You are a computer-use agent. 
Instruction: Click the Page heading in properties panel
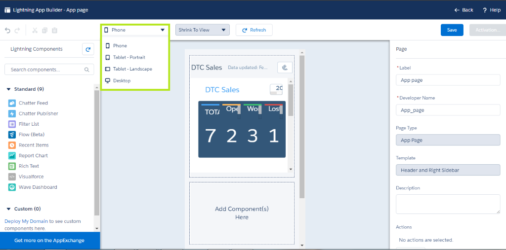pyautogui.click(x=401, y=49)
